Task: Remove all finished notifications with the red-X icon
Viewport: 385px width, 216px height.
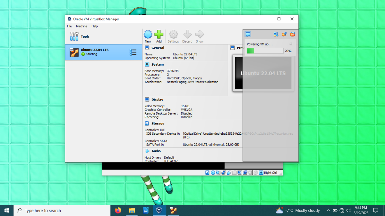Action: pyautogui.click(x=293, y=34)
